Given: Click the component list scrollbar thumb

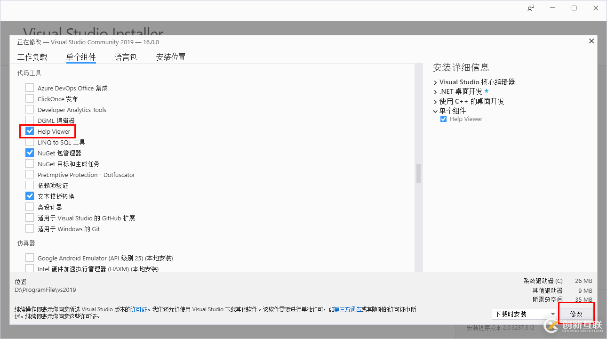Looking at the screenshot, I should (x=418, y=173).
